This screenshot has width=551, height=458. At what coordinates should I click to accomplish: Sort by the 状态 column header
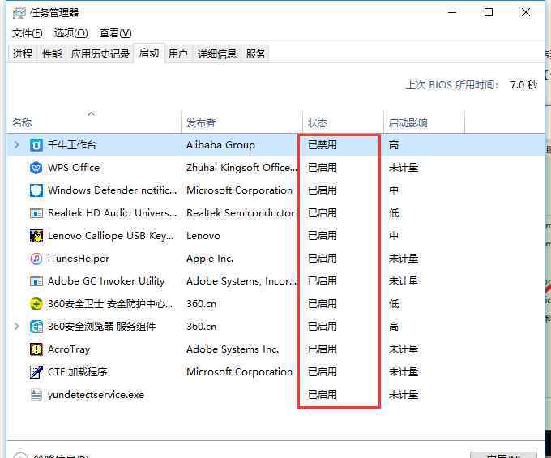[x=343, y=122]
